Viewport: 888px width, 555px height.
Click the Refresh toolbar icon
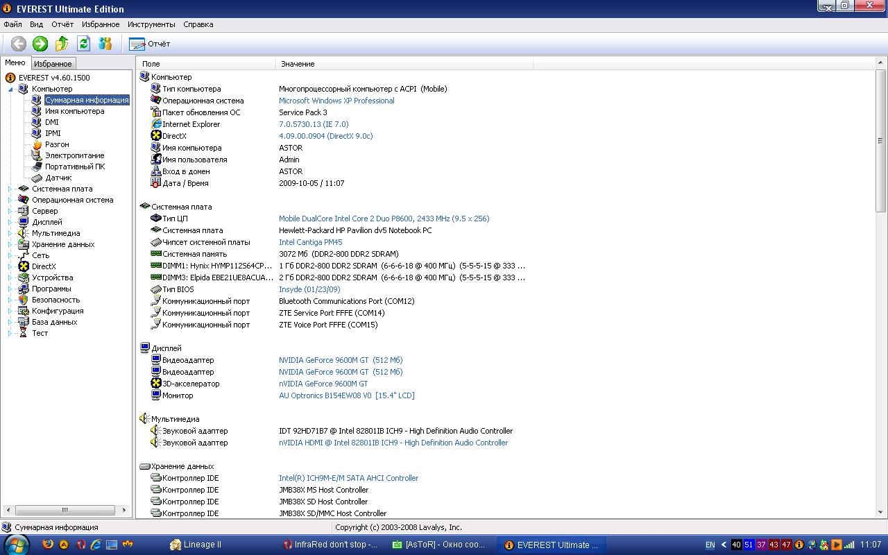click(x=83, y=44)
